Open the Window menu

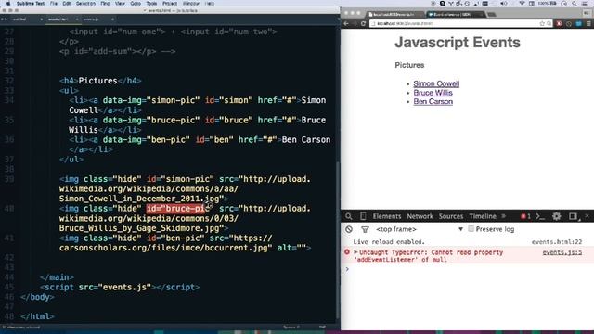(191, 4)
